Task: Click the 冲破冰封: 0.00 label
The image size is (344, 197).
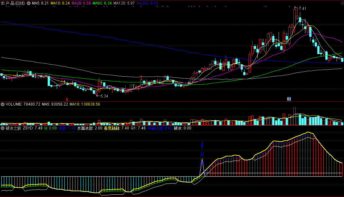Action: (160, 128)
